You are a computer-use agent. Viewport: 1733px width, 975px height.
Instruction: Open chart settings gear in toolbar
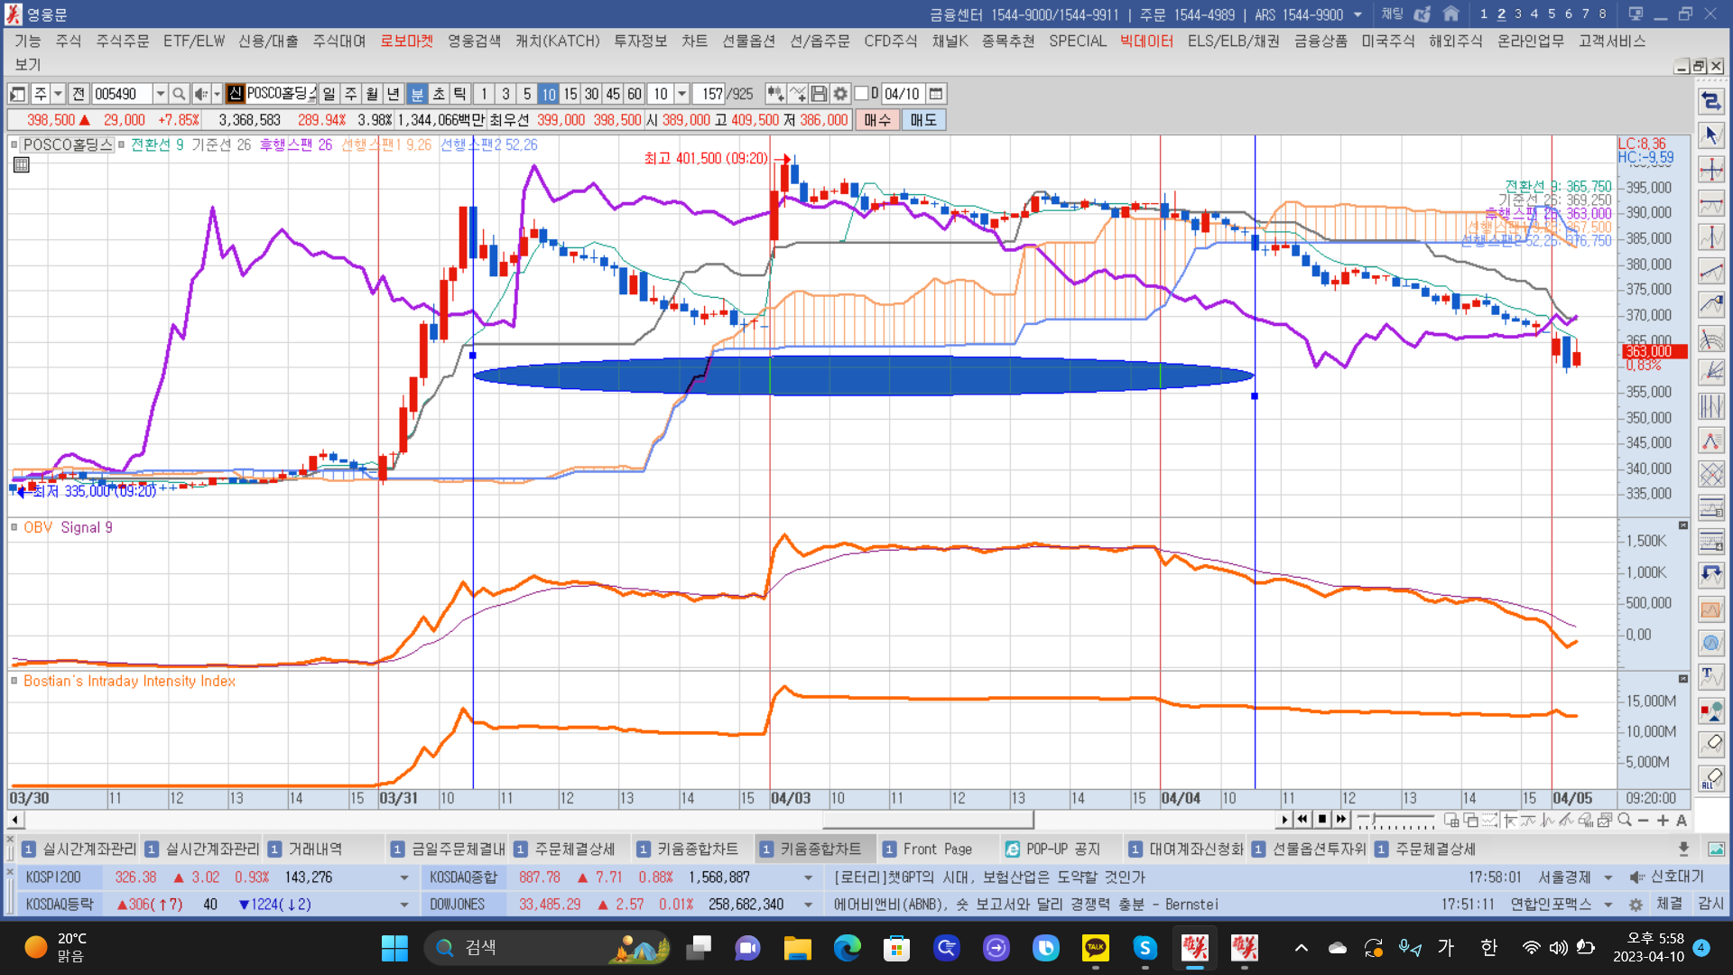point(840,94)
